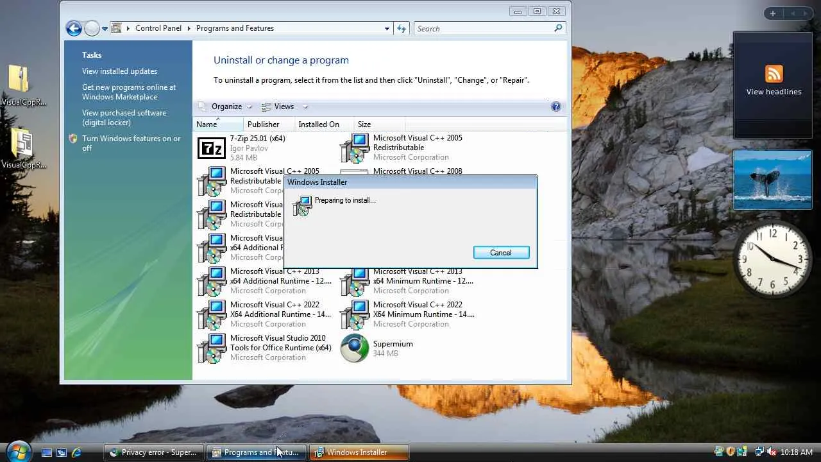This screenshot has height=462, width=821.
Task: Click the Visual C++ 2013 x64 Minimum Runtime icon
Action: point(355,282)
